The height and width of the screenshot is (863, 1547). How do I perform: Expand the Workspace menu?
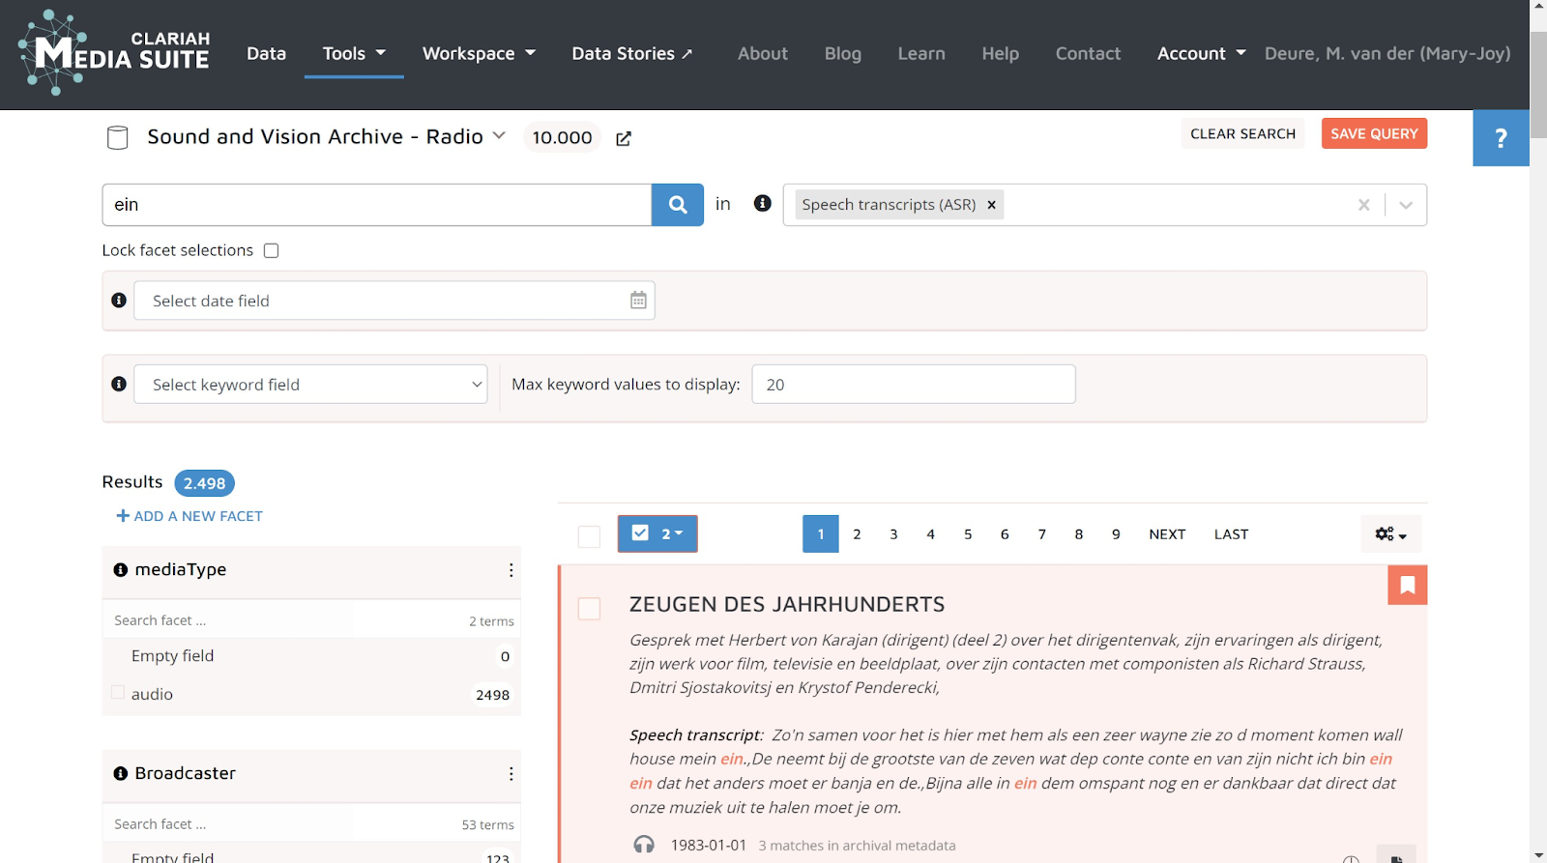(479, 53)
